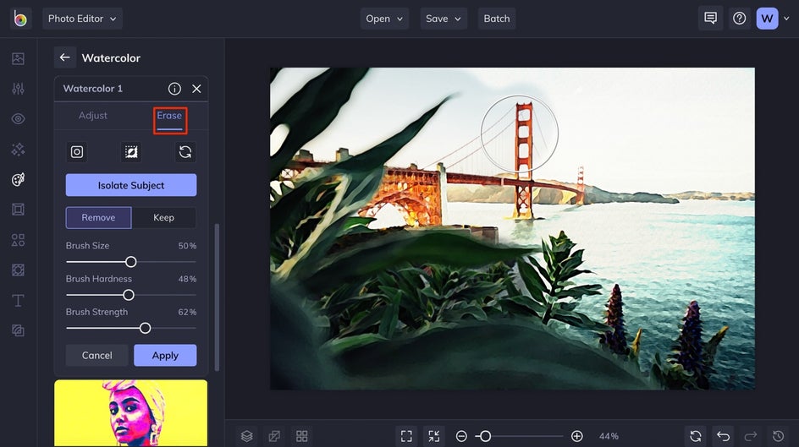Open the help question mark icon
Viewport: 799px width, 447px height.
click(739, 19)
